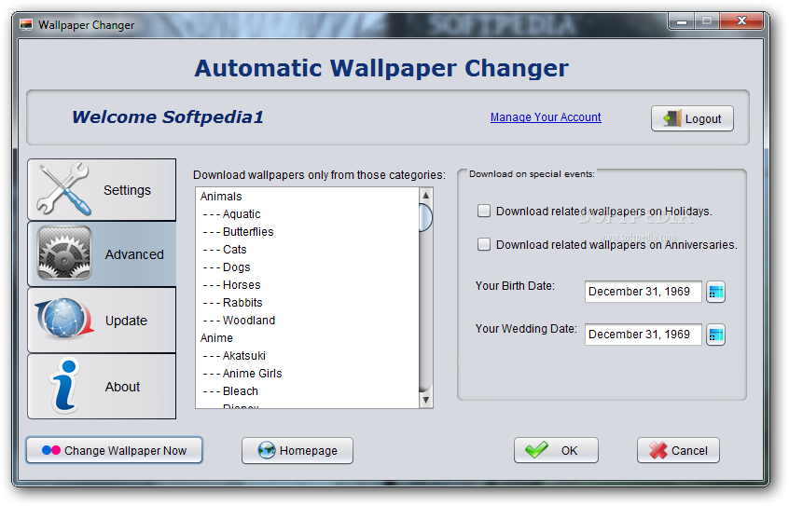Image resolution: width=789 pixels, height=506 pixels.
Task: Open the Homepage button
Action: coord(297,450)
